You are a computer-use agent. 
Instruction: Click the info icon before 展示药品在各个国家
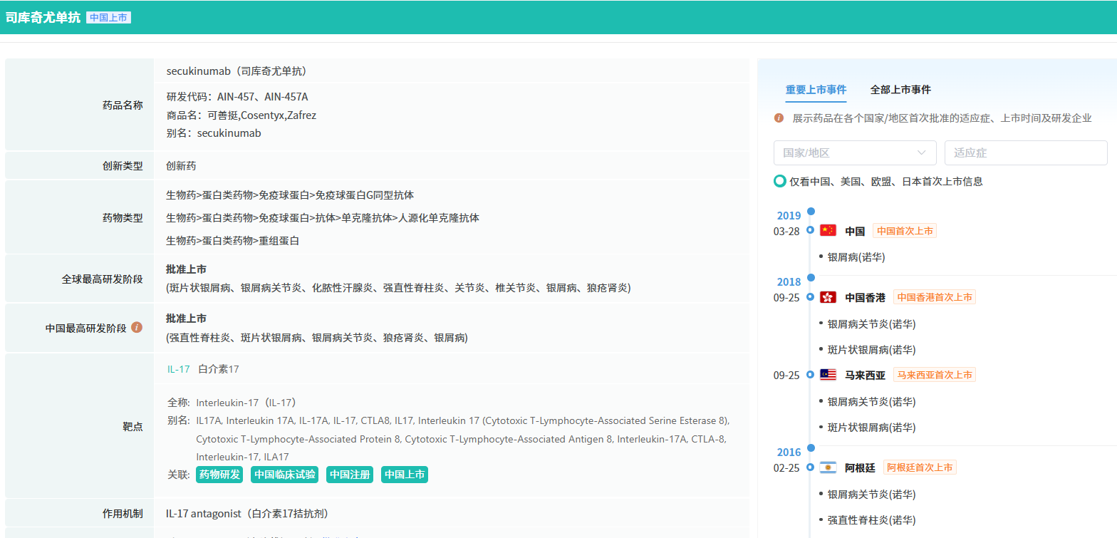point(779,118)
